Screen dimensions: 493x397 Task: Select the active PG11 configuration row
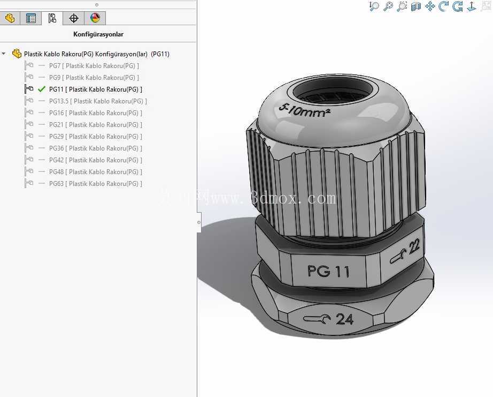pos(96,89)
